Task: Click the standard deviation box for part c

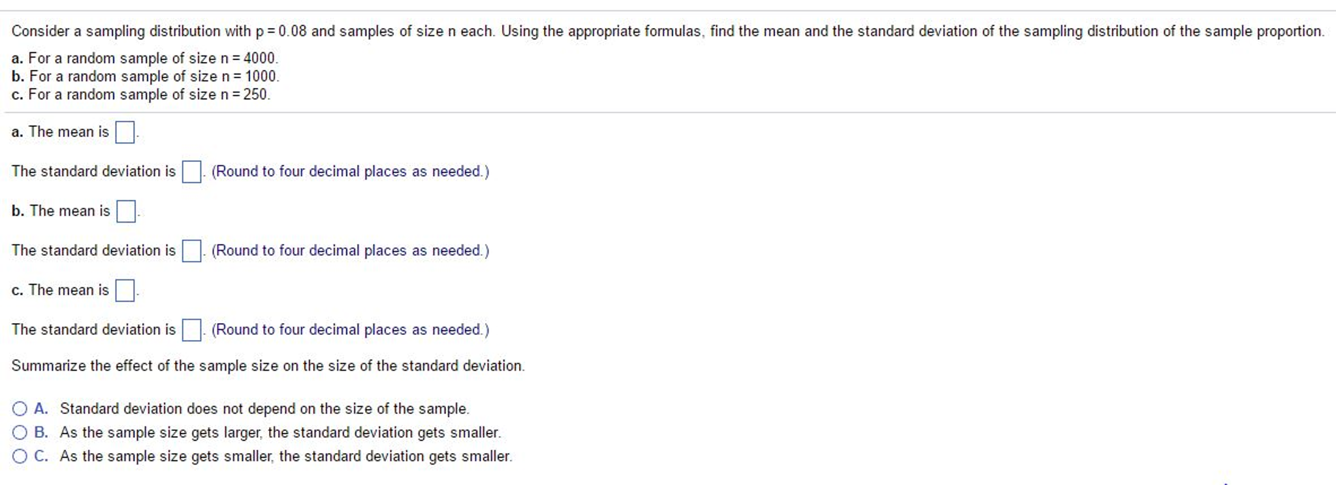Action: pos(191,331)
